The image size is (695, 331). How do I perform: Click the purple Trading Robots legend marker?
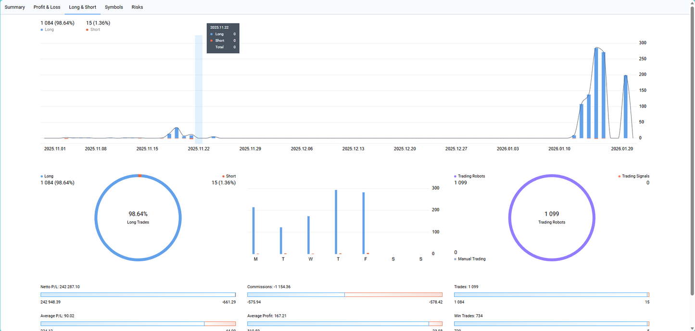[456, 176]
